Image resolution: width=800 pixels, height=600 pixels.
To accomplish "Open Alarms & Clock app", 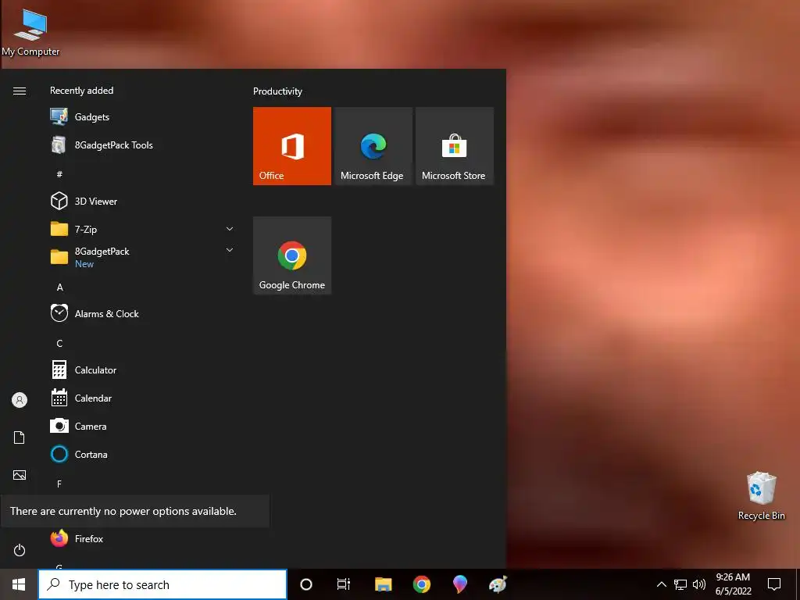I will (x=141, y=313).
